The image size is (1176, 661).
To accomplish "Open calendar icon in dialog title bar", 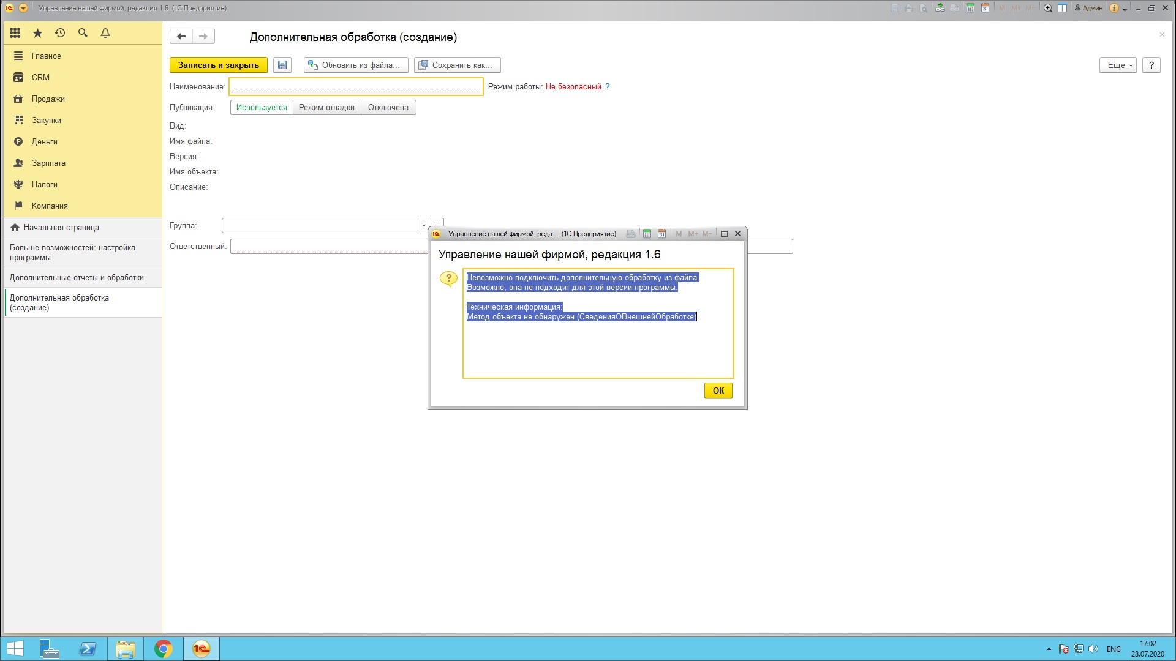I will (661, 234).
